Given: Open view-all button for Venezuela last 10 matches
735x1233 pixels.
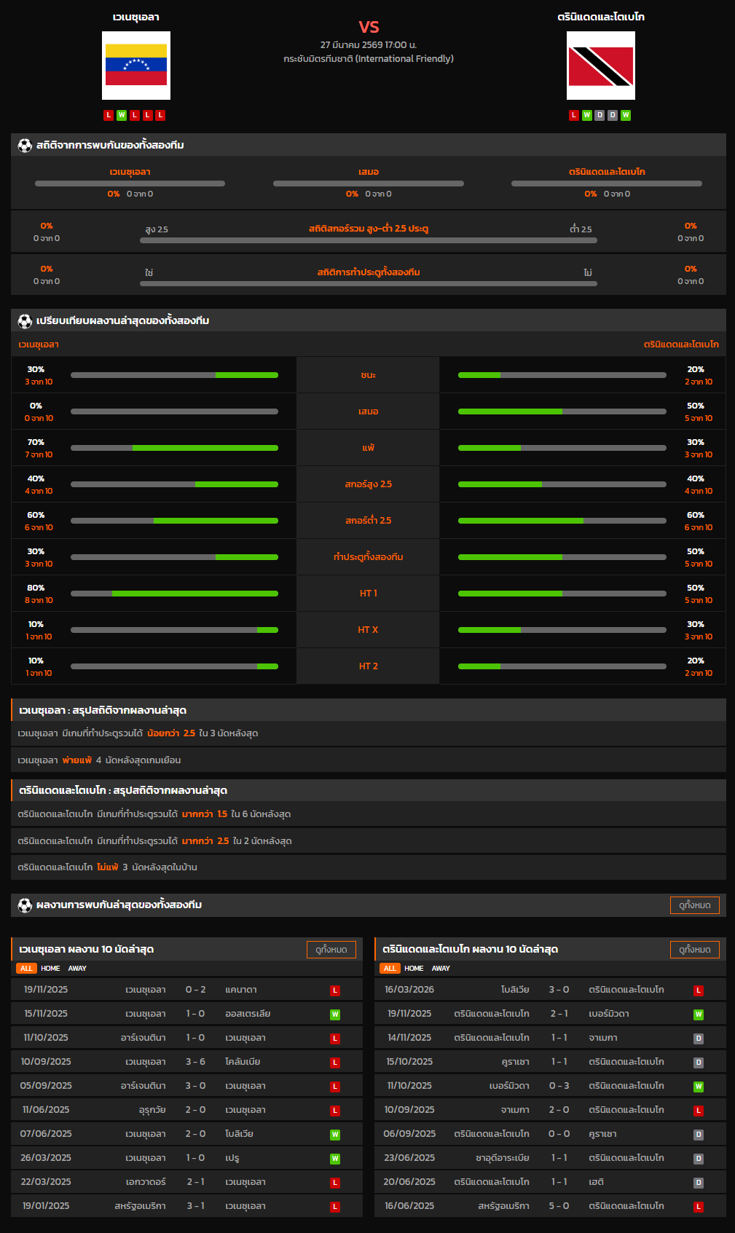Looking at the screenshot, I should click(x=331, y=950).
